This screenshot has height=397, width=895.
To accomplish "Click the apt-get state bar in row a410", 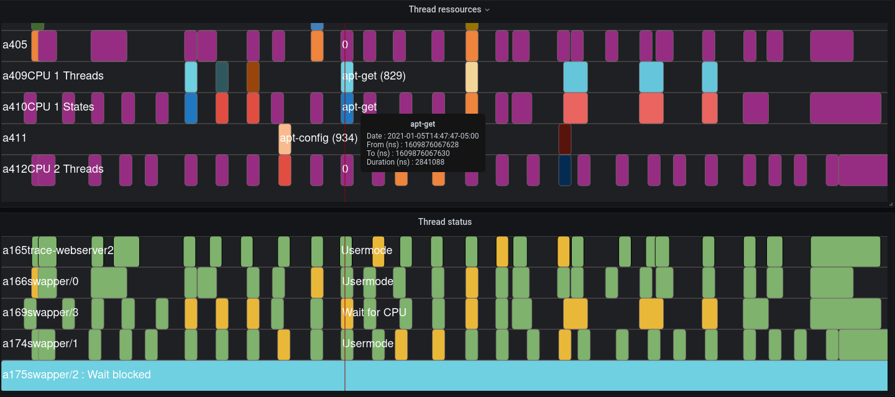I will [346, 107].
